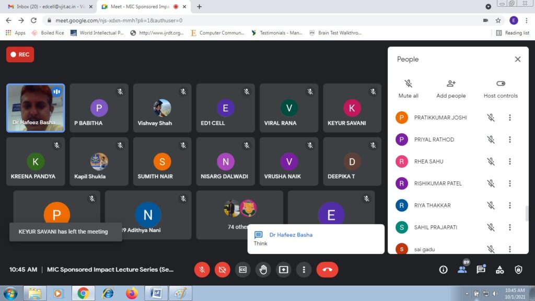The height and width of the screenshot is (301, 535).
Task: Toggle the microphone on
Action: point(202,270)
